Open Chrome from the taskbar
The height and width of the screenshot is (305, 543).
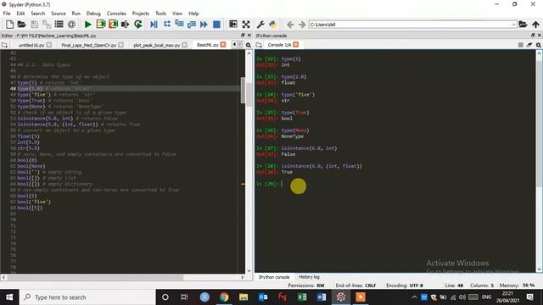(224, 297)
